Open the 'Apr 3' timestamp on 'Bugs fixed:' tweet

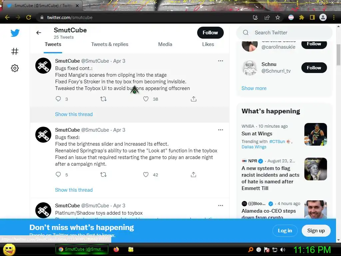pyautogui.click(x=119, y=130)
